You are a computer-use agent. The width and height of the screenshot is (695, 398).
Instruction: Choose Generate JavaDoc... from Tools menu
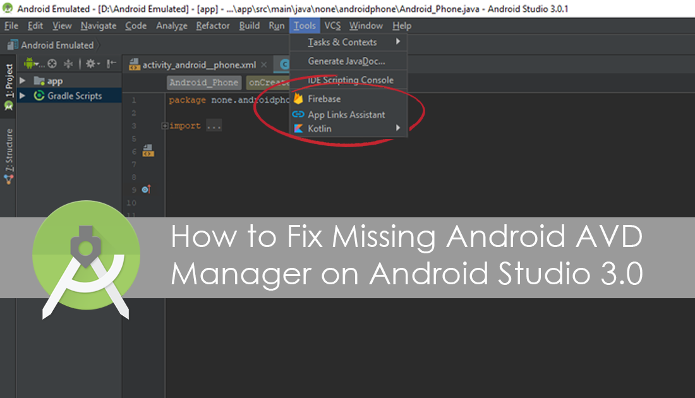[348, 61]
